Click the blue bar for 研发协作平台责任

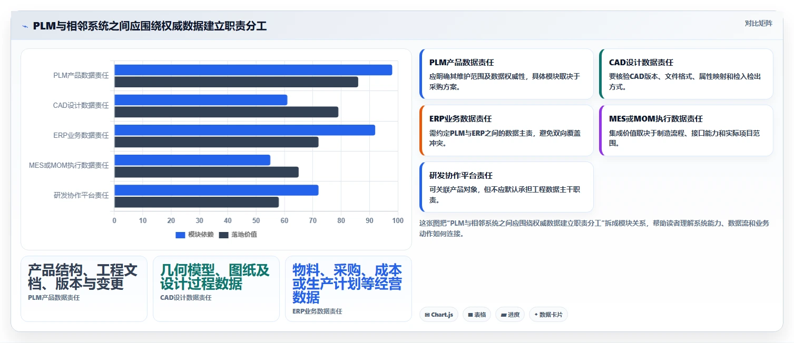[217, 190]
